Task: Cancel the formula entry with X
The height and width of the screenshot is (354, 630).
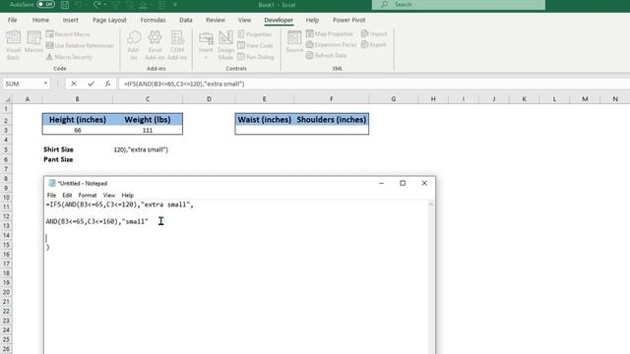Action: [74, 84]
